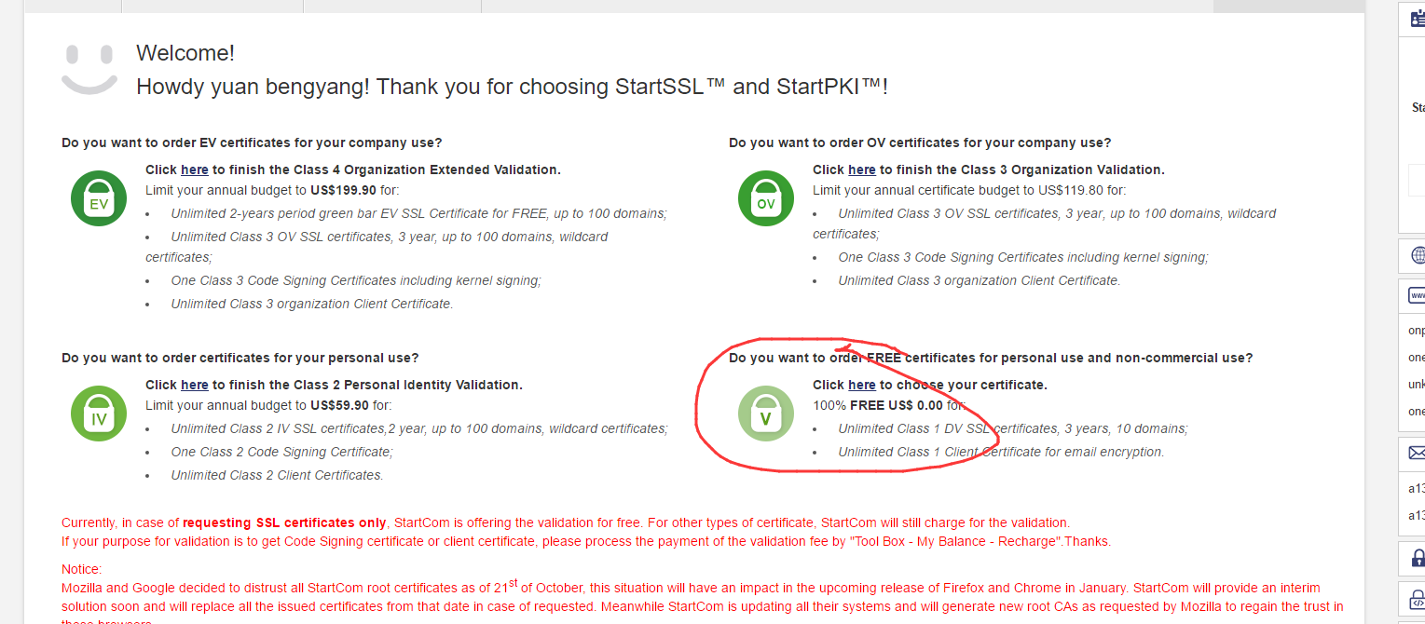Click 'here' for Class 4 Extended Validation

[195, 170]
